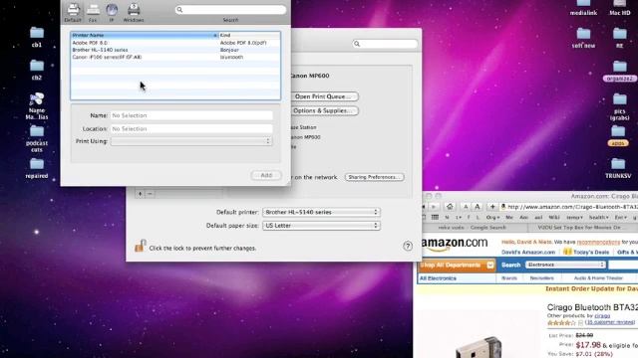This screenshot has height=358, width=638.
Task: Click the plus button under printer list
Action: (x=140, y=194)
